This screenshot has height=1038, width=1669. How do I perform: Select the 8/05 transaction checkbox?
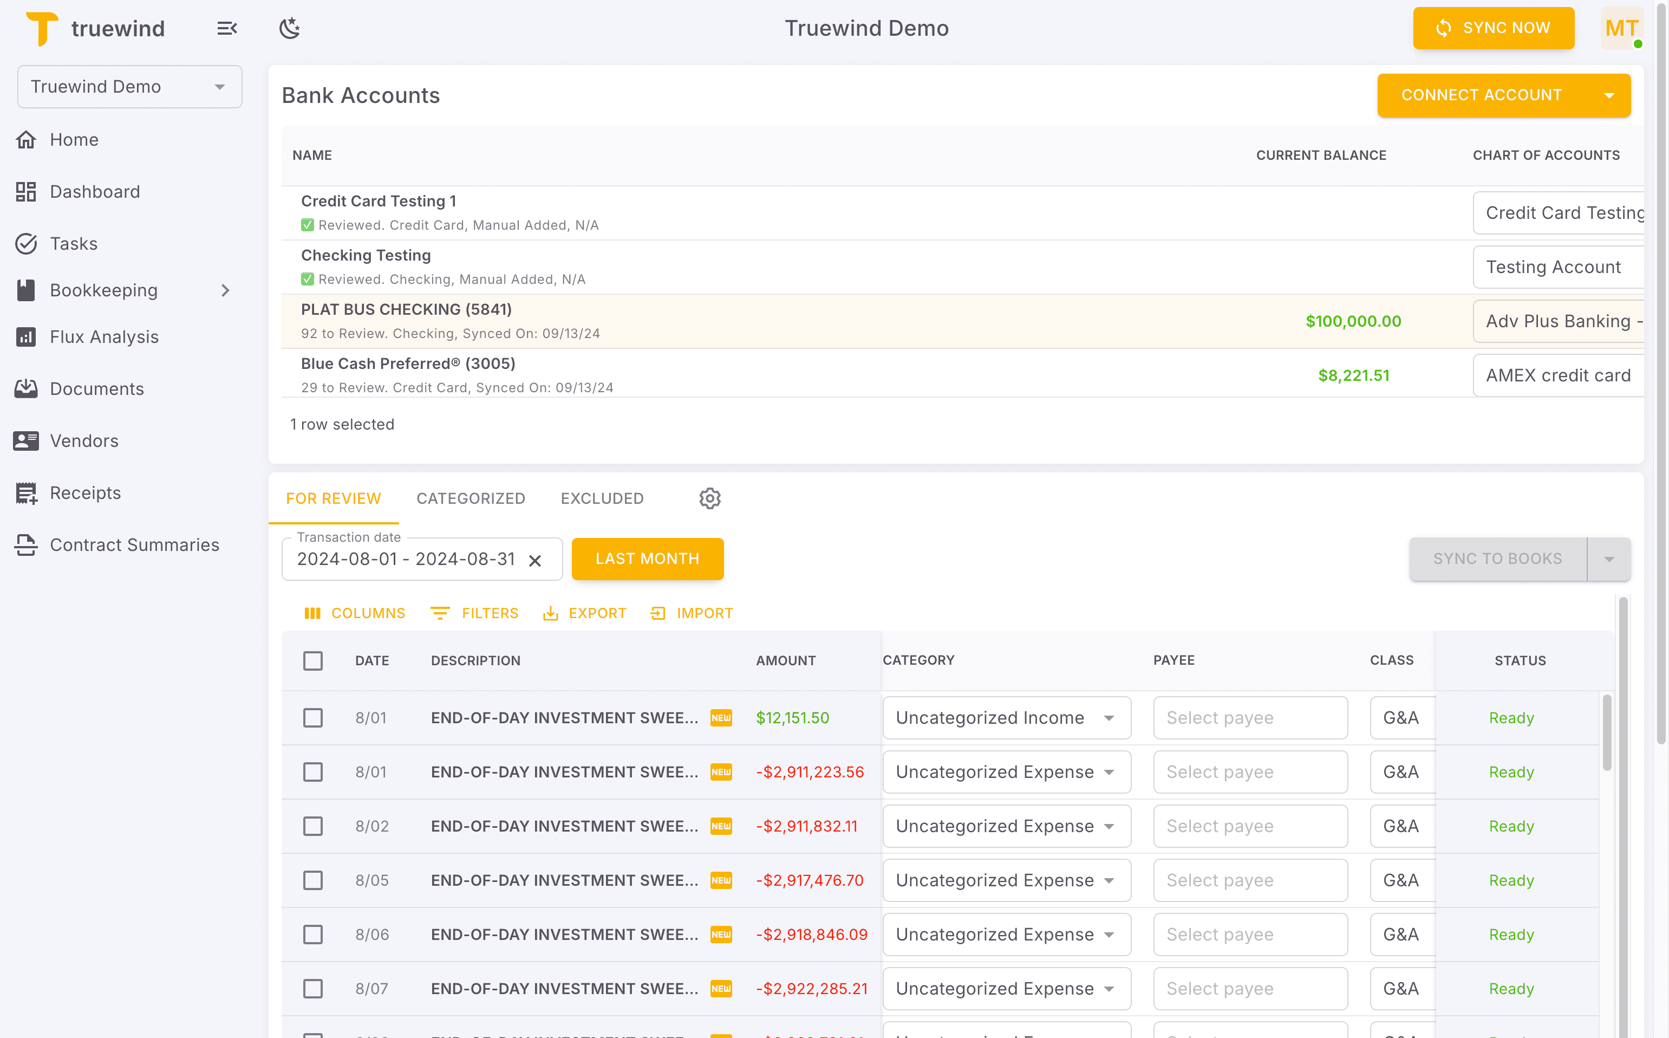[x=313, y=880]
